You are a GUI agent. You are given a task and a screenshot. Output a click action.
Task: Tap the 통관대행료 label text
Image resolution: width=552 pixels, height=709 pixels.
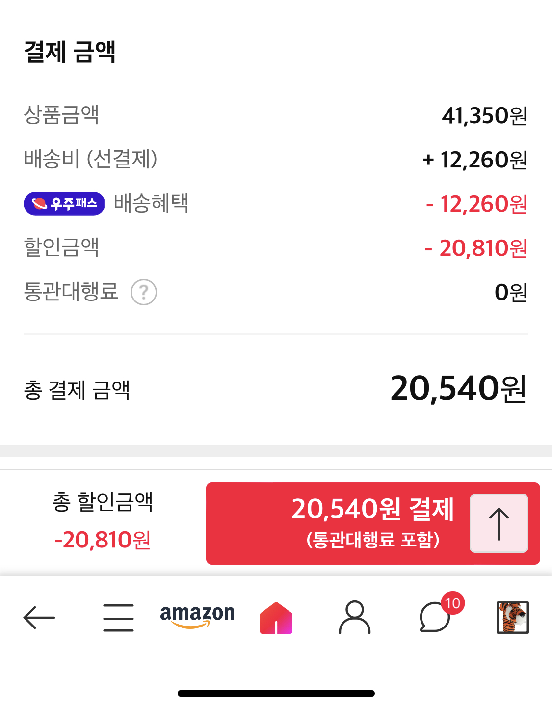coord(71,292)
